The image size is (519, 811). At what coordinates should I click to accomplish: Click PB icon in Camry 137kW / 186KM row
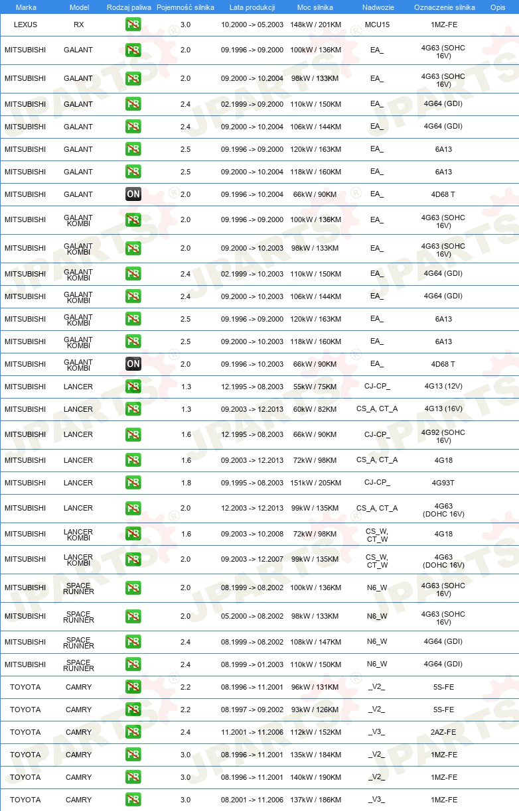[x=133, y=800]
